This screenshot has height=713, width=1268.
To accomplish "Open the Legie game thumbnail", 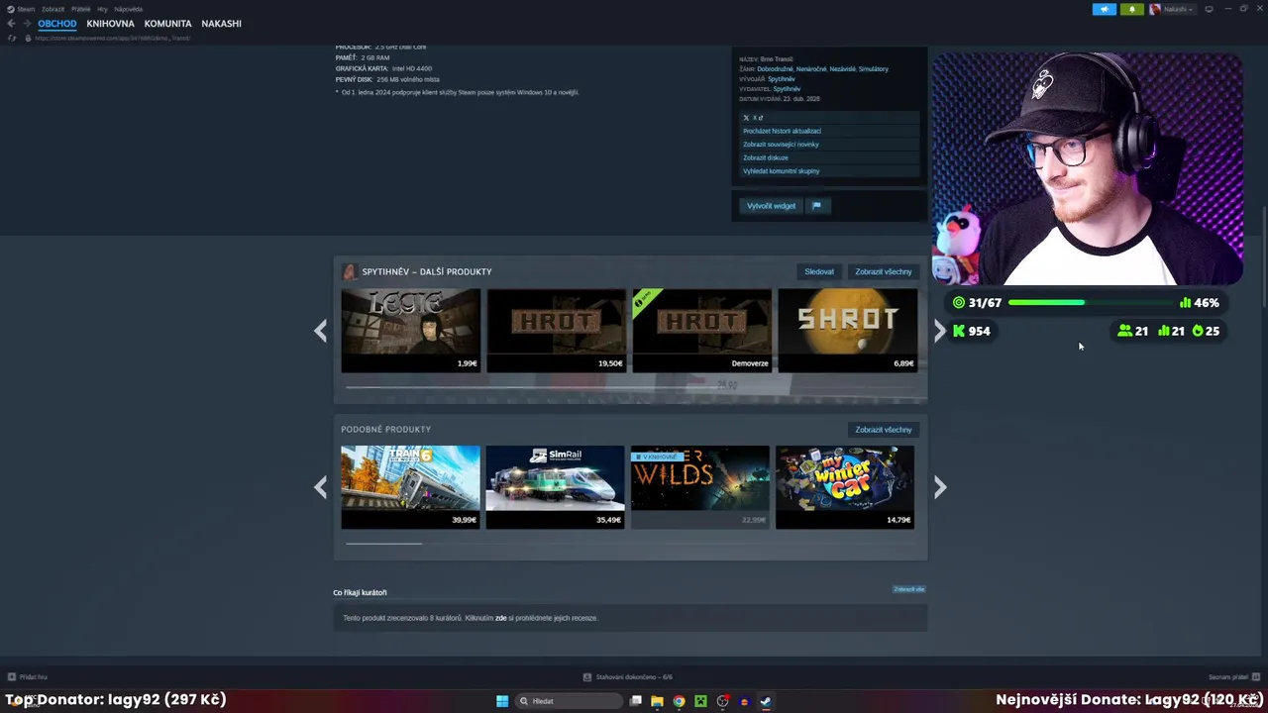I will click(x=411, y=331).
